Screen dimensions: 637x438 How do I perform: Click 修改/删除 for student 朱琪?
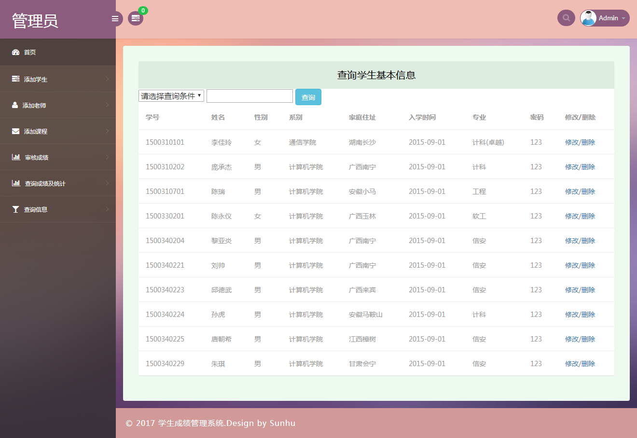coord(580,364)
